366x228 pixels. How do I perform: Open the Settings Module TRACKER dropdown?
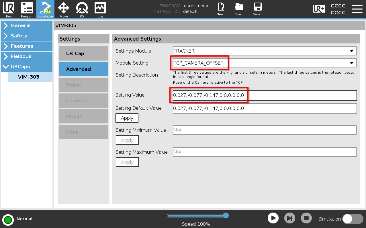(x=265, y=51)
